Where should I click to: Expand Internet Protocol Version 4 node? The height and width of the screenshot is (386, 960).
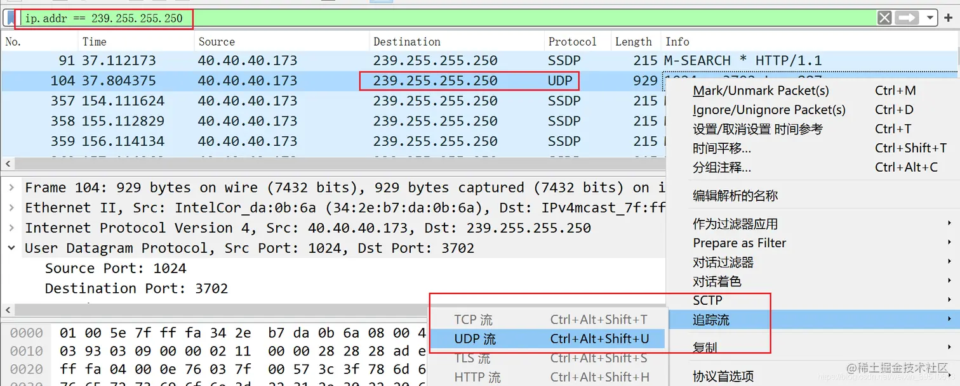(11, 228)
